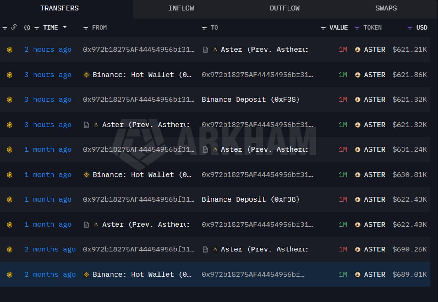The width and height of the screenshot is (438, 302).
Task: Open Binance: Hot Wallet in the $621.86K row
Action: coord(142,75)
